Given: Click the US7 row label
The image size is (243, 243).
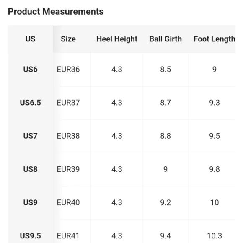Looking at the screenshot, I should pos(30,136).
